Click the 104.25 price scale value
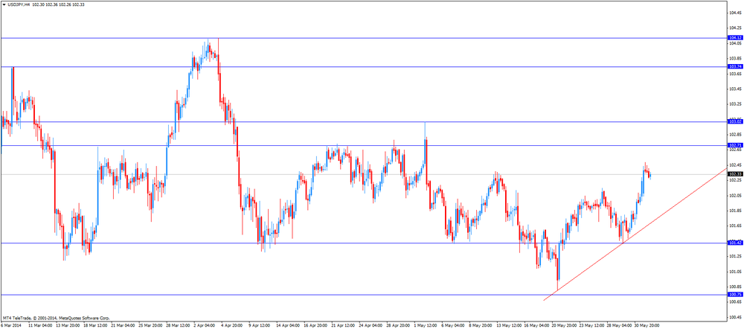This screenshot has width=744, height=329. (735, 28)
